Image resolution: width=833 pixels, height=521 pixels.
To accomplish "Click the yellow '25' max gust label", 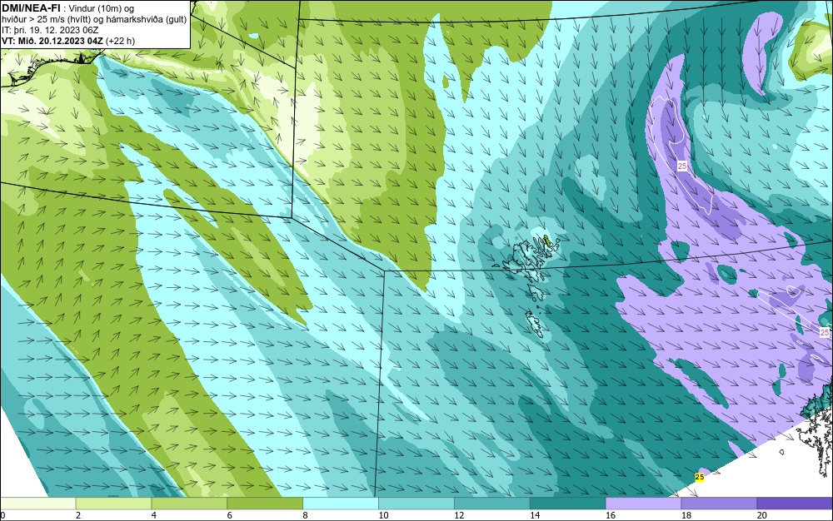I will pos(700,477).
